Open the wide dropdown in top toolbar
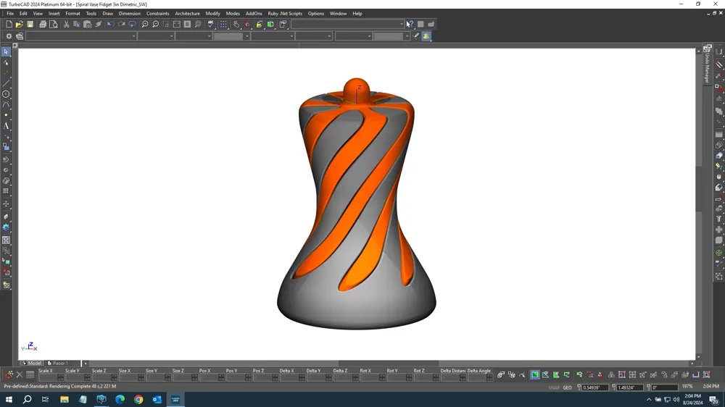This screenshot has height=407, width=725. 401,25
